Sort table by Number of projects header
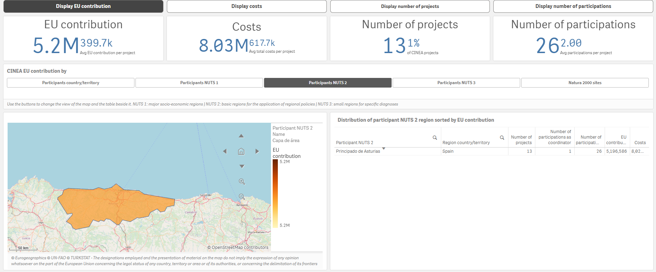This screenshot has height=272, width=656. click(521, 140)
